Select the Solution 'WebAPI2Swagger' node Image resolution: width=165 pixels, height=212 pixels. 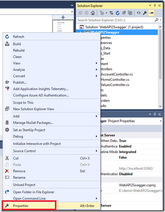coord(111,27)
